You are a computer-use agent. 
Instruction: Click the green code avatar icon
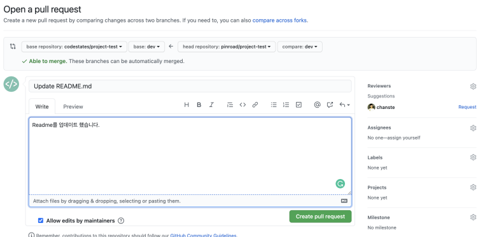click(11, 84)
